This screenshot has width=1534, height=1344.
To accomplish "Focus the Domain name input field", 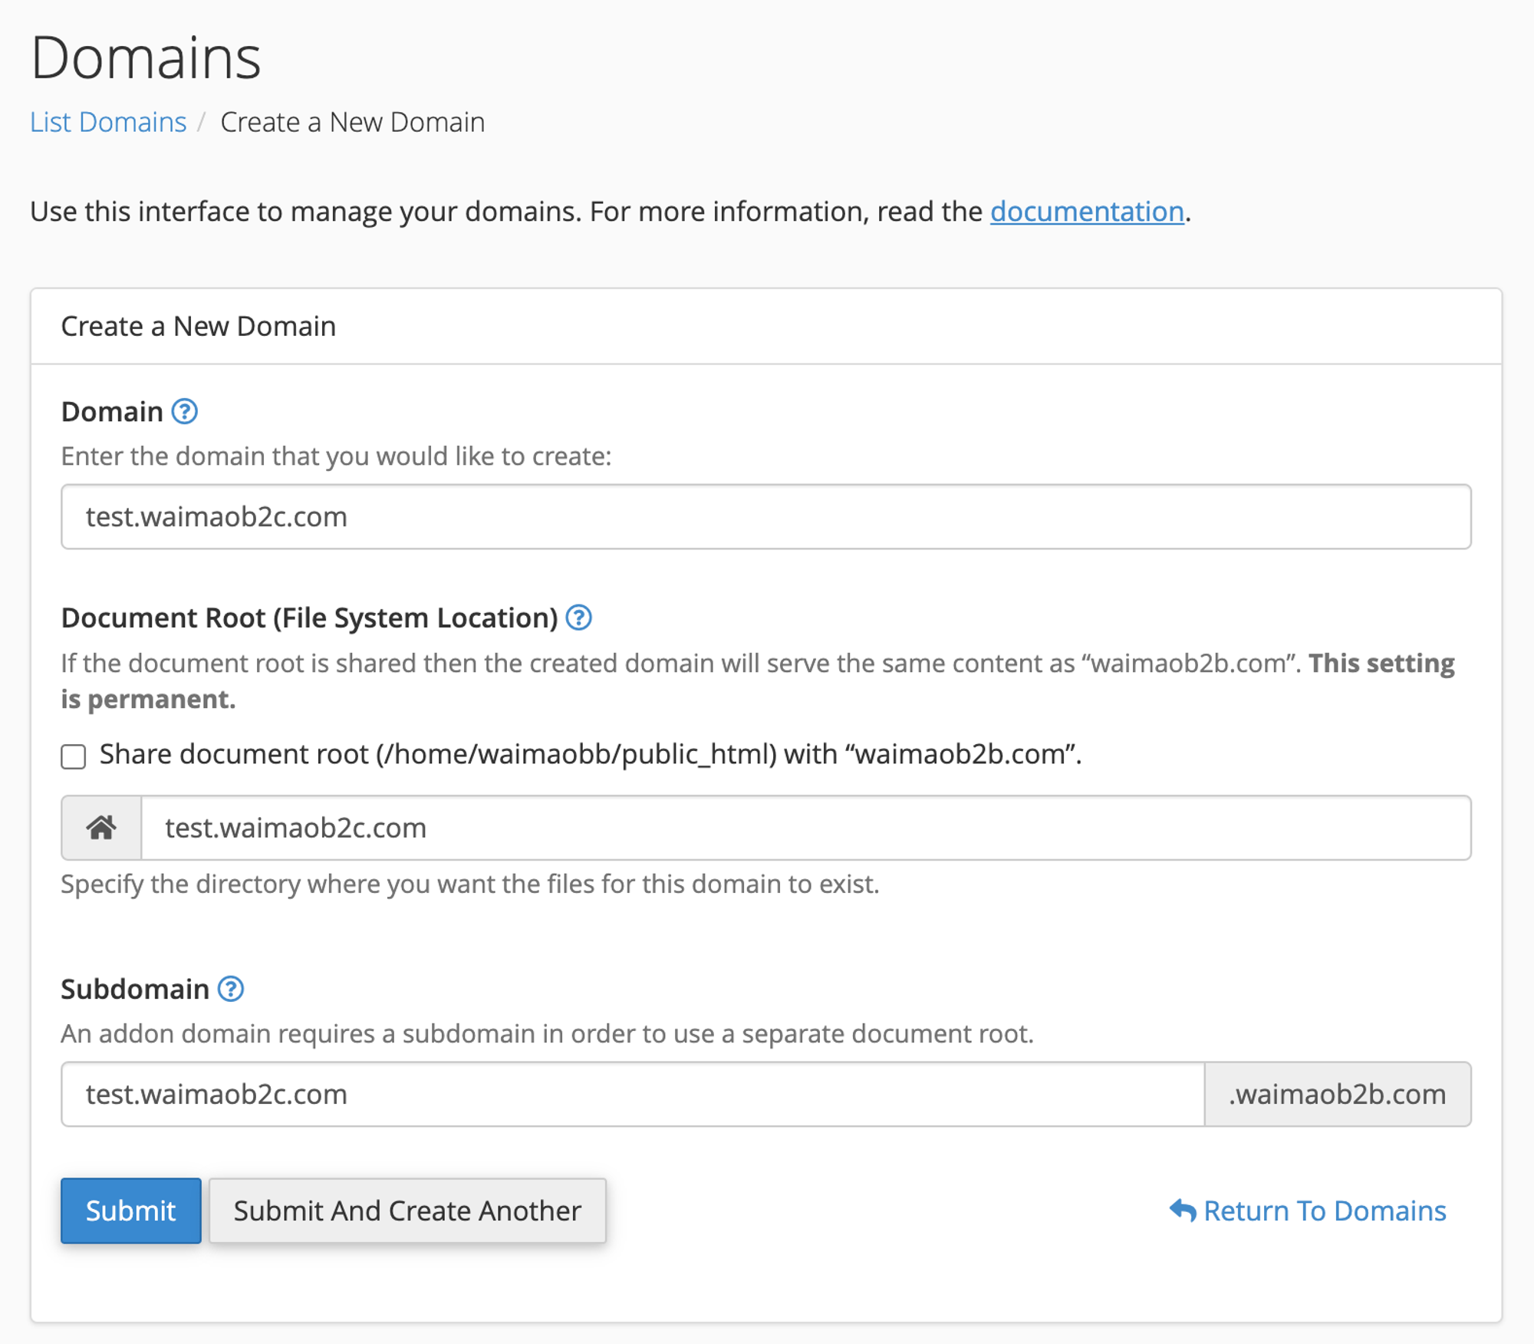I will point(765,516).
